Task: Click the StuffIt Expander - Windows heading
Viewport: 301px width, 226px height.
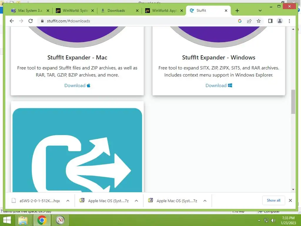Action: tap(219, 57)
